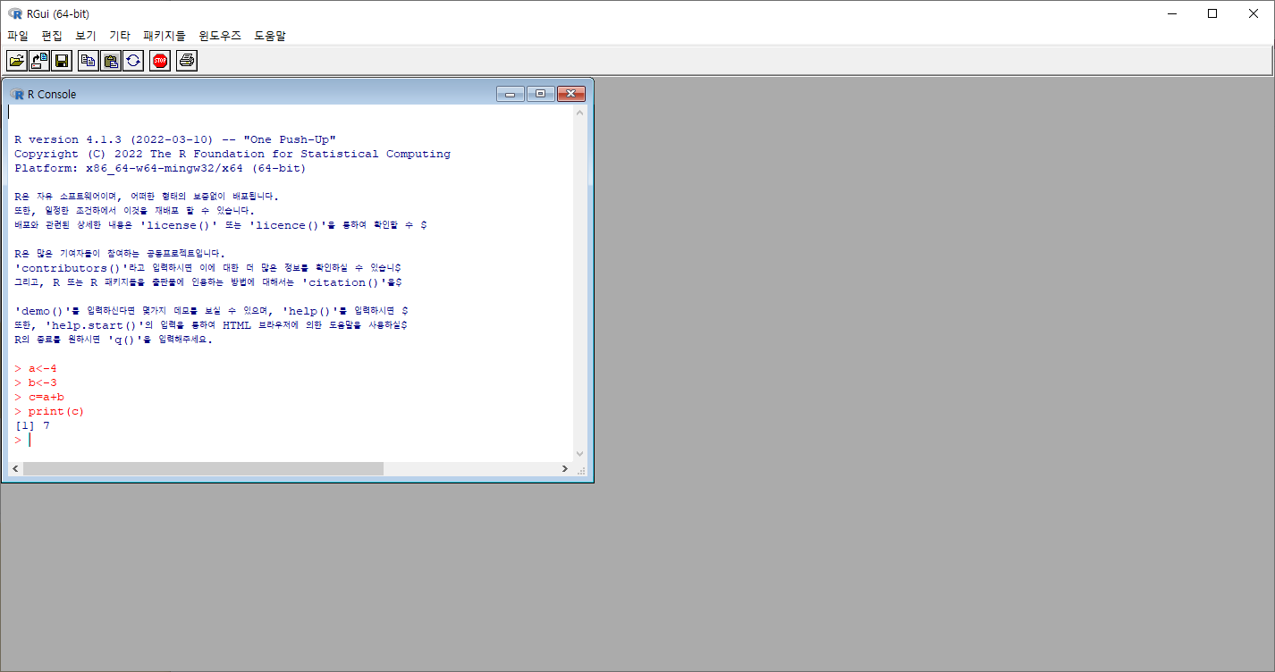Click the line mentioning 'q()'
This screenshot has width=1275, height=672.
point(114,340)
